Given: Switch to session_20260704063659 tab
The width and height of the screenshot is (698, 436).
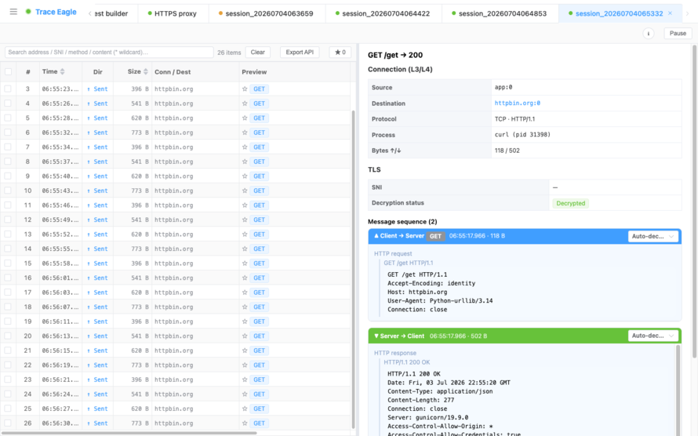Looking at the screenshot, I should (x=266, y=14).
